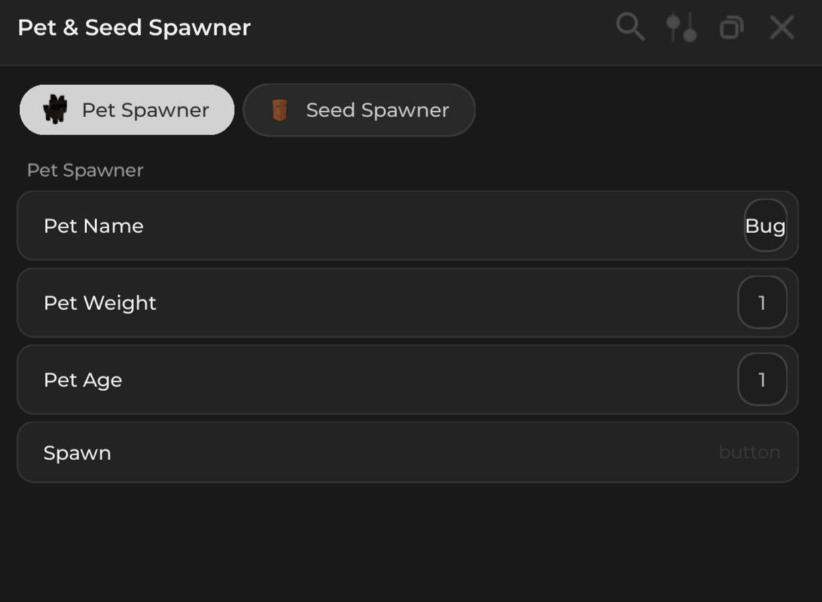Click the black pet icon
Viewport: 822px width, 602px height.
pos(55,110)
